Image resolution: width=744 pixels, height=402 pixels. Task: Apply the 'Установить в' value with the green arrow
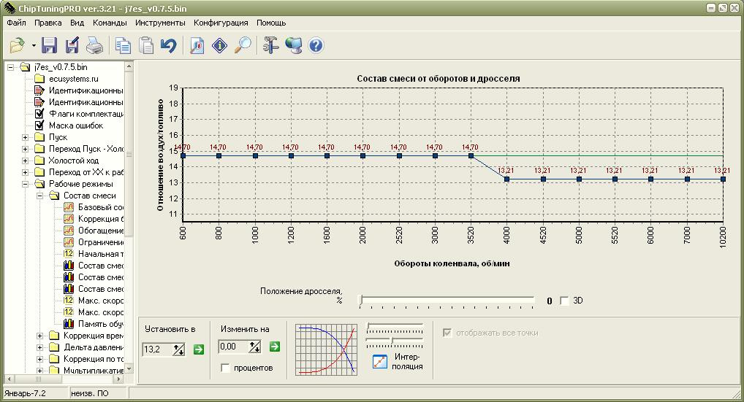tap(199, 349)
